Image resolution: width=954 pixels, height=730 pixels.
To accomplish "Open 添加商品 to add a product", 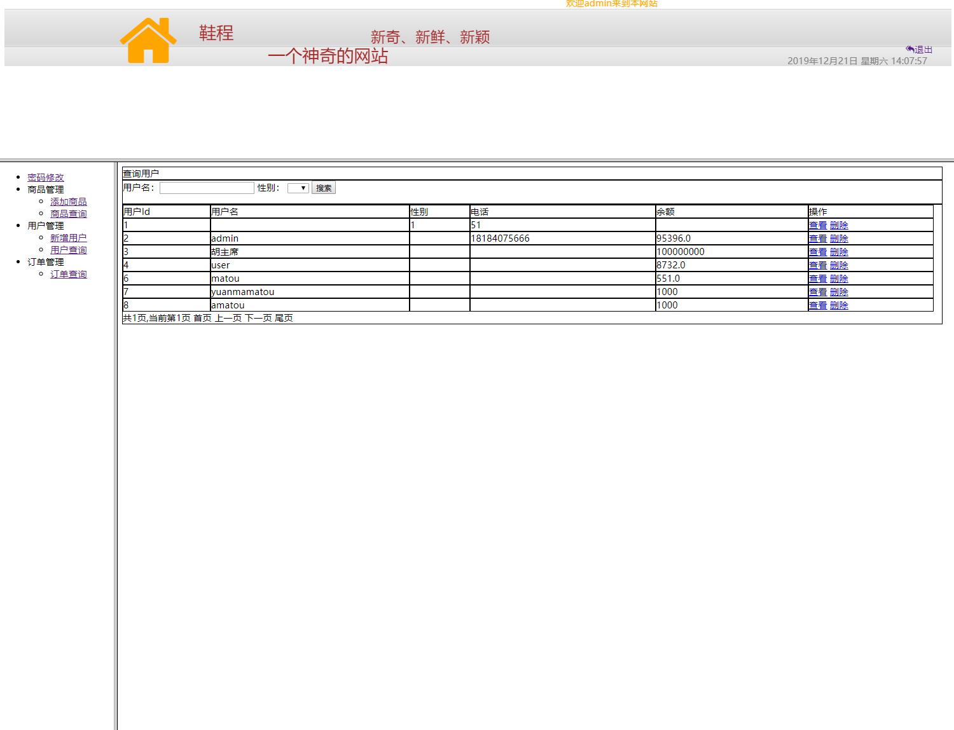I will [68, 201].
